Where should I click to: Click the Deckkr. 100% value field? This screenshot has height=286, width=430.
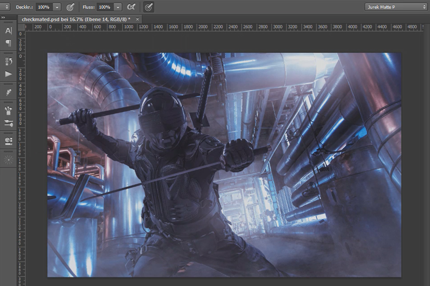(x=44, y=7)
